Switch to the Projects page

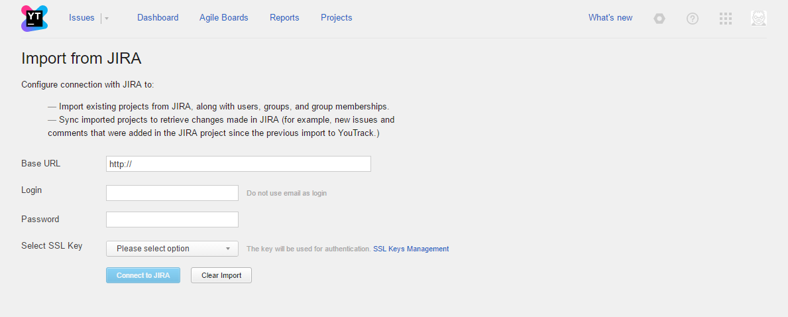coord(336,18)
